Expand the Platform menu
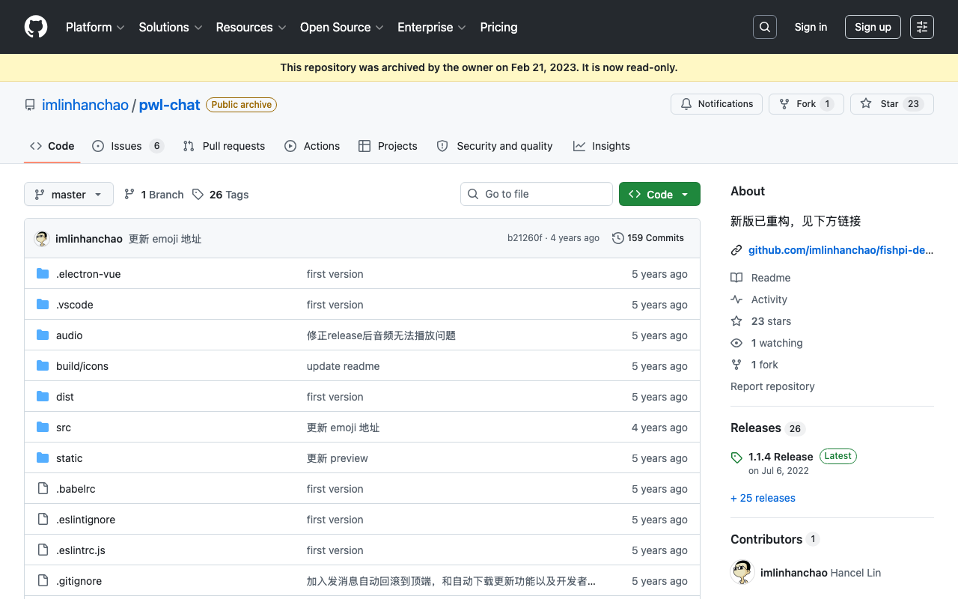The image size is (958, 599). point(95,27)
